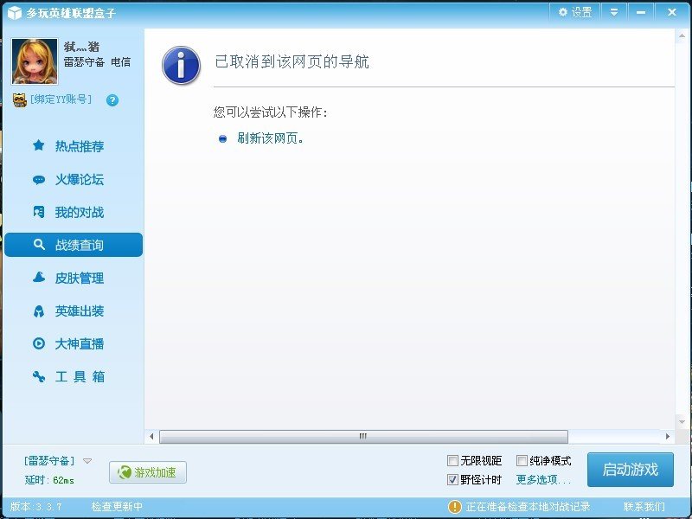Expand the 雷瑟守备 server dropdown arrow
Image resolution: width=692 pixels, height=519 pixels.
point(87,461)
